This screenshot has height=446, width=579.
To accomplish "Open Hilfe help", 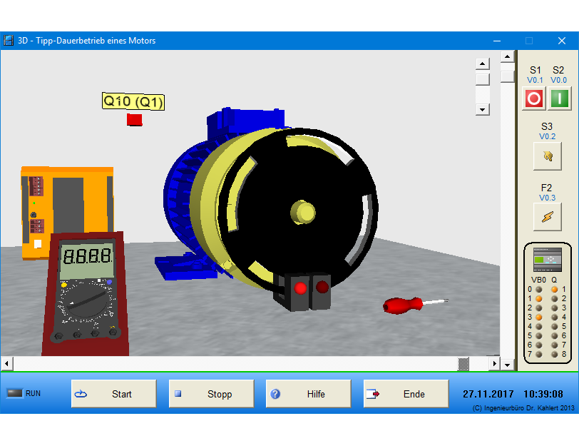I will (308, 394).
